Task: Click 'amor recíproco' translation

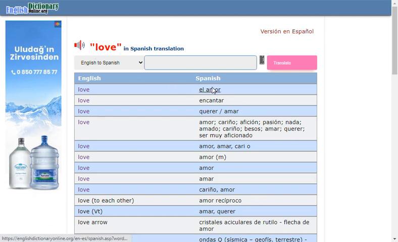Action: point(220,201)
